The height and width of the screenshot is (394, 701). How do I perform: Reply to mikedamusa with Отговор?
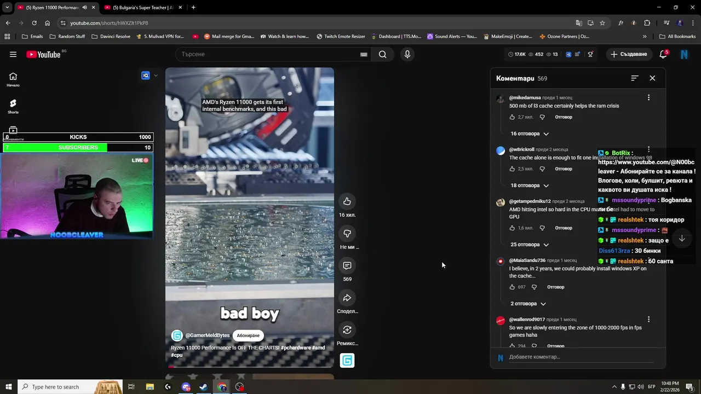click(x=564, y=117)
